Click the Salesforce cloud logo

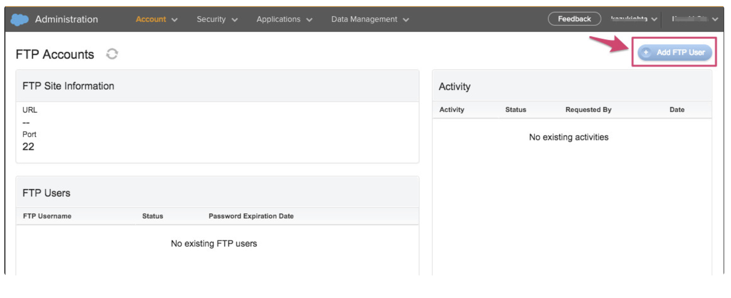(19, 19)
